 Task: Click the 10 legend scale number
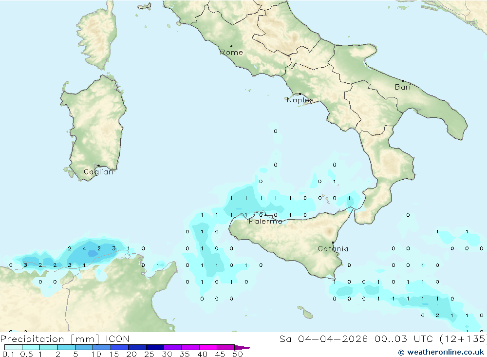96,354
